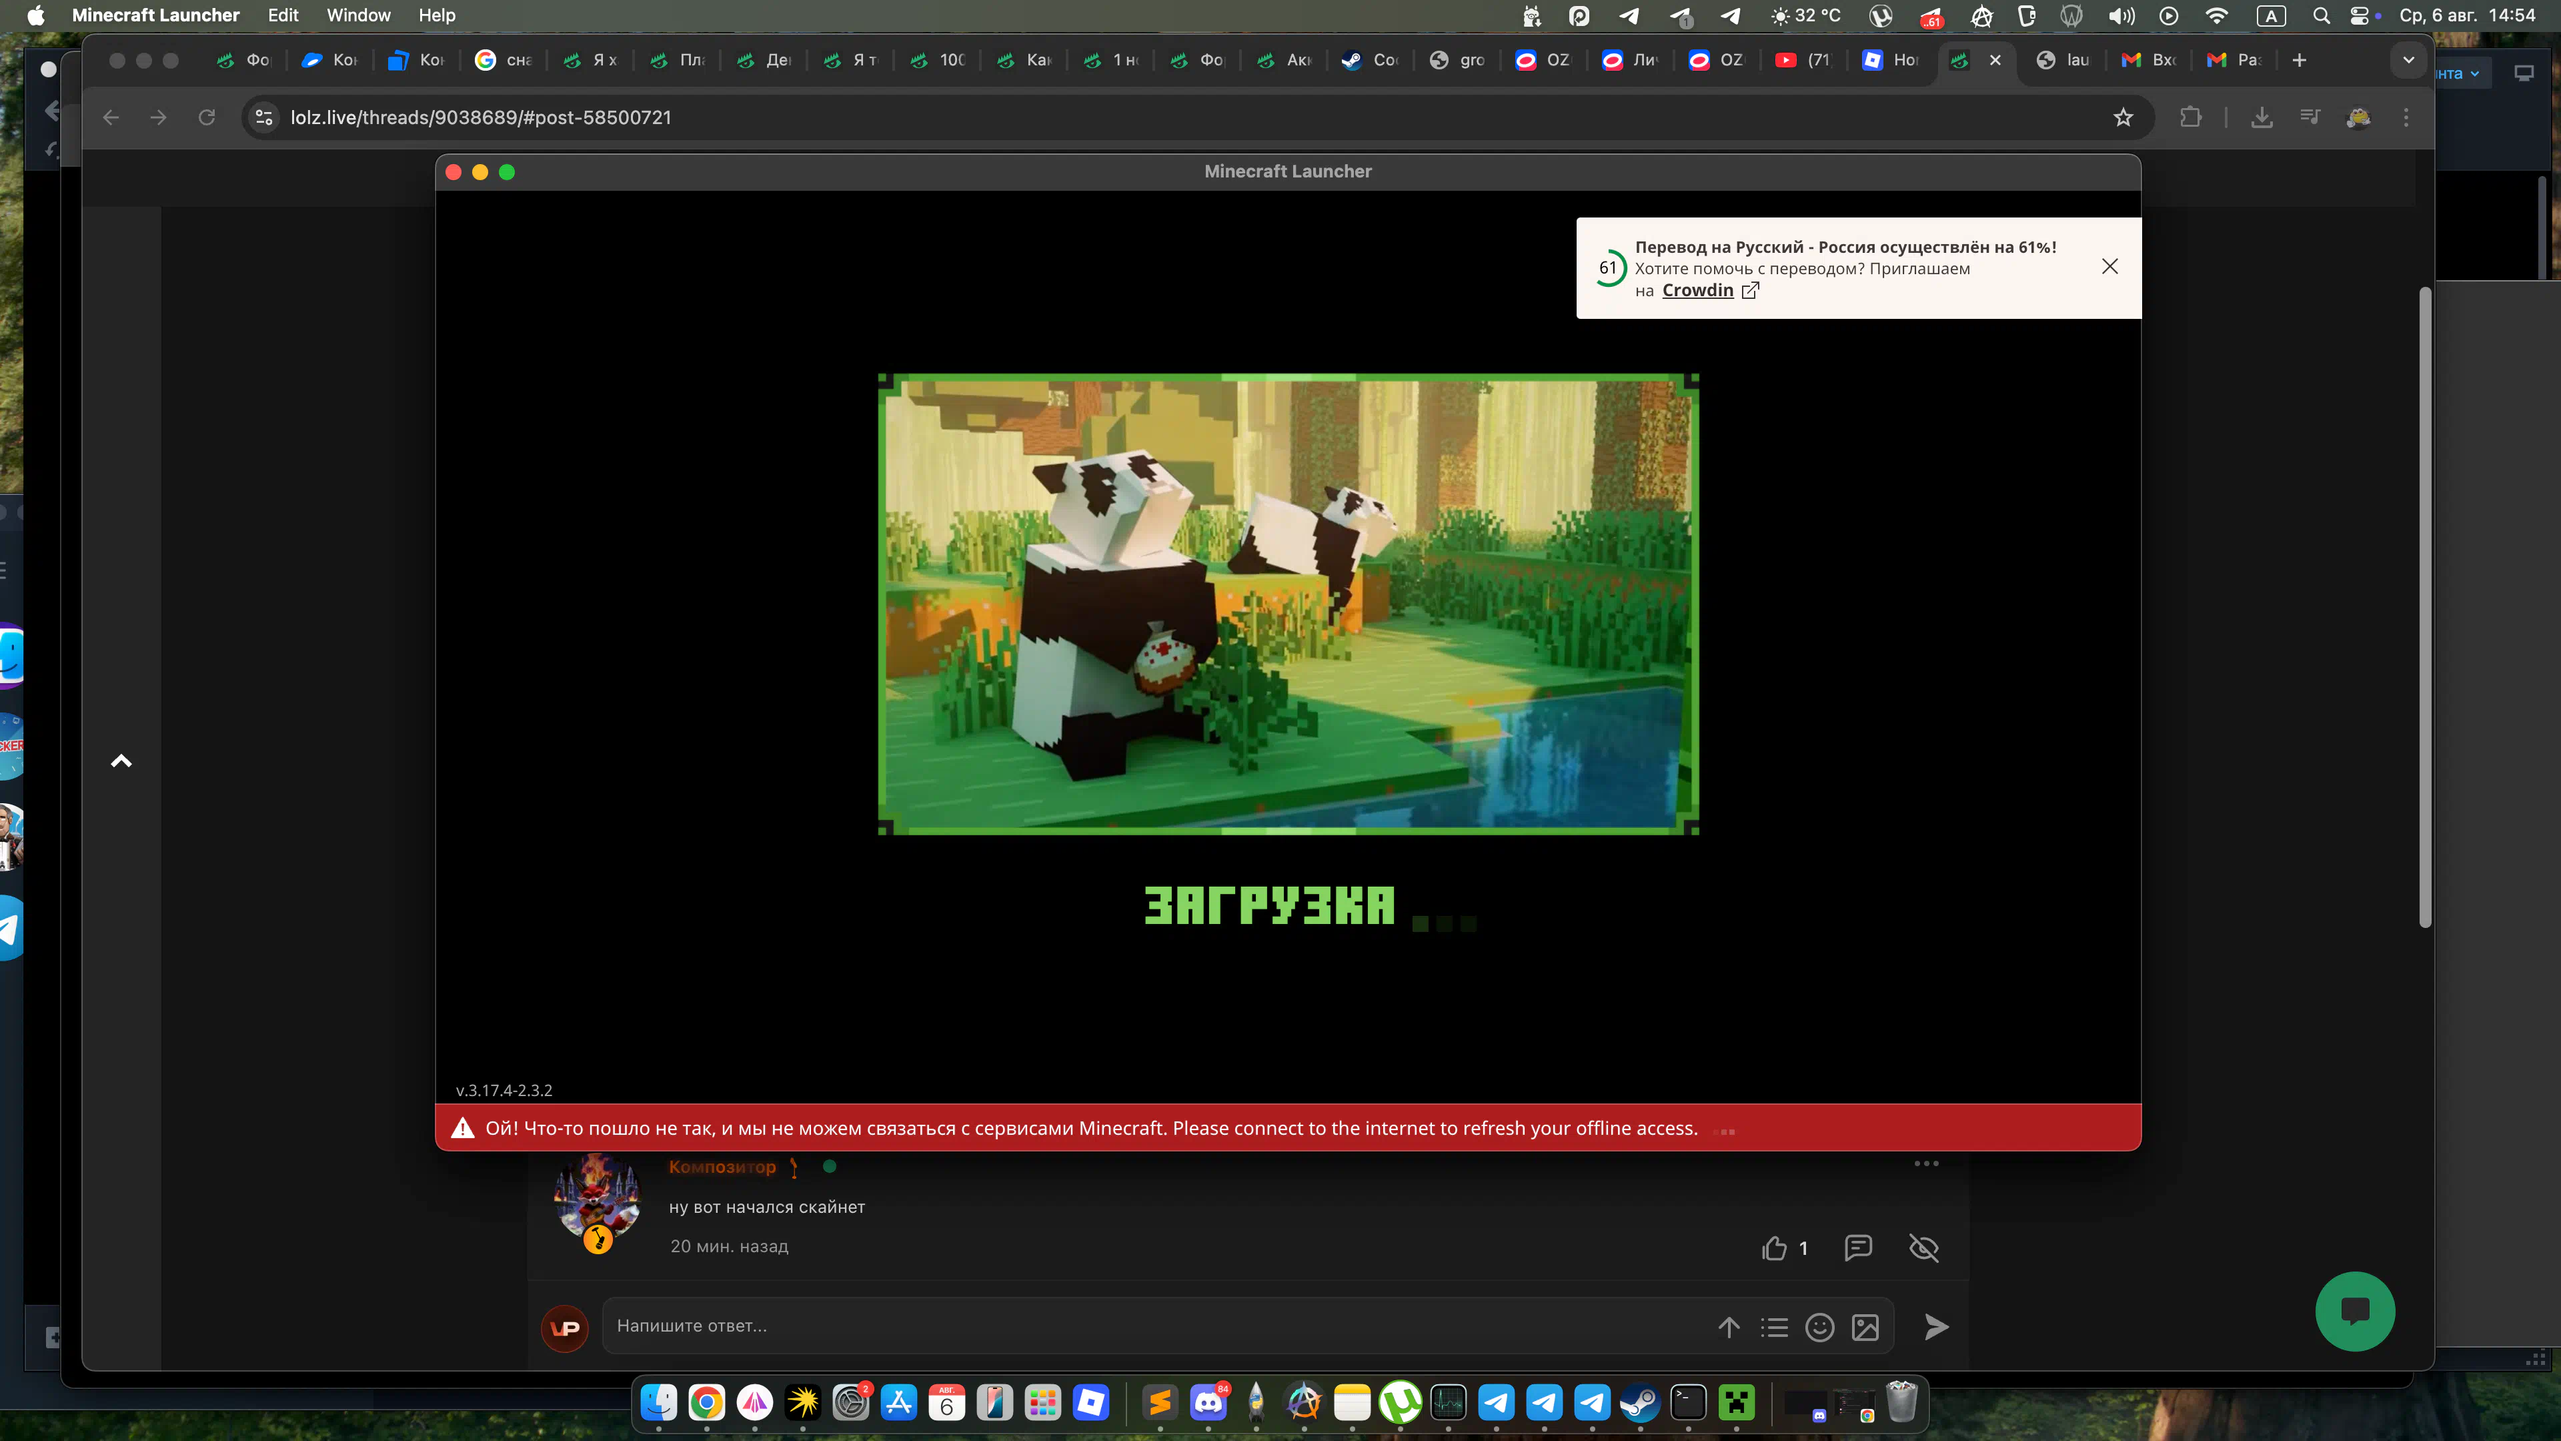Reload the lolz.live page
2561x1441 pixels.
(207, 117)
